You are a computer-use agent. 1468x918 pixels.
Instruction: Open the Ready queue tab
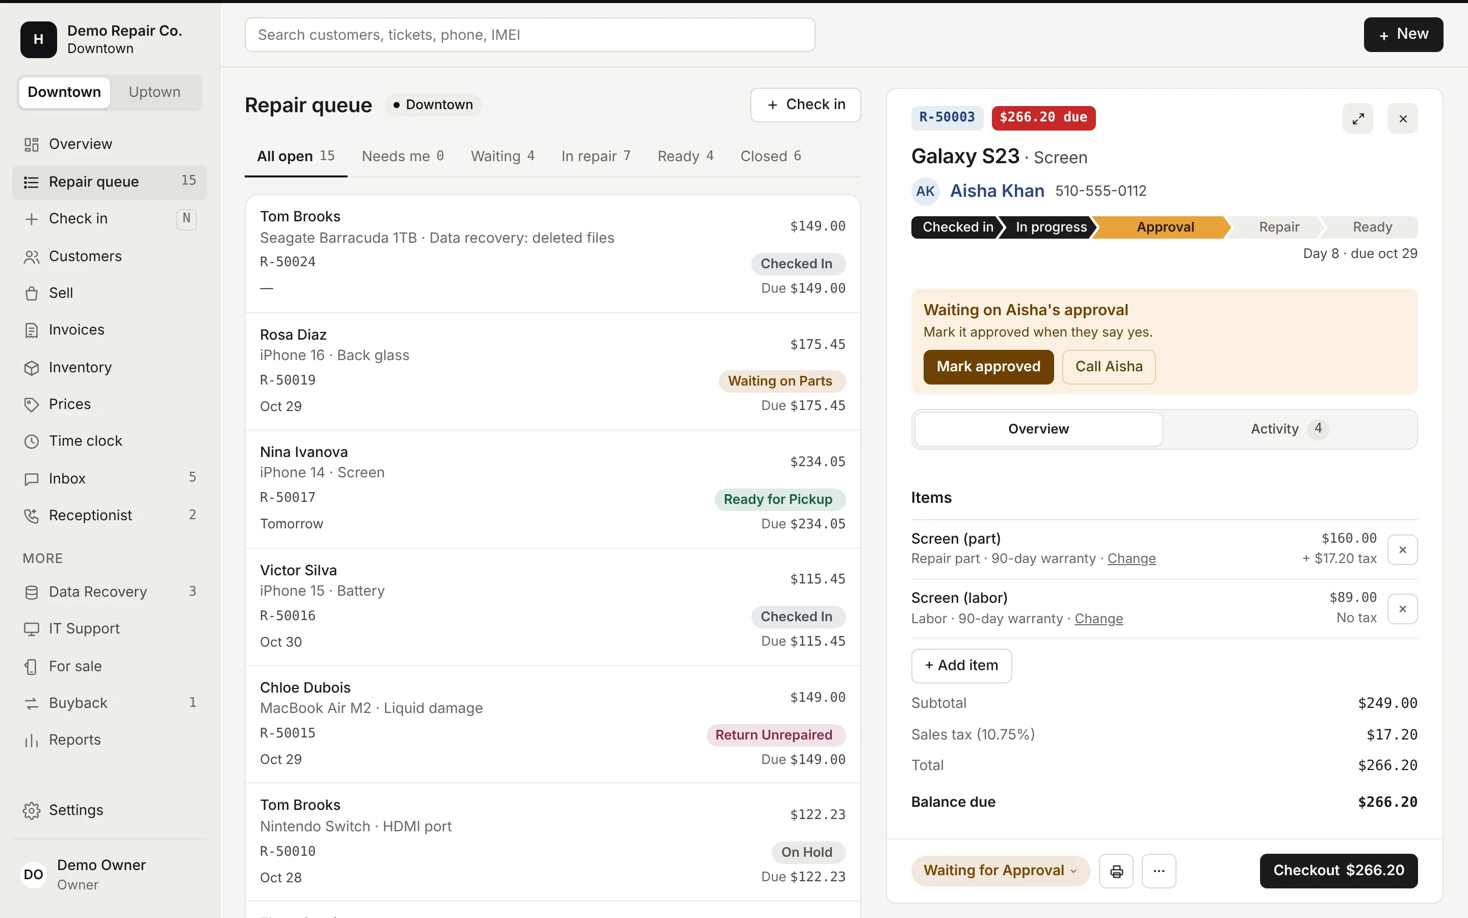(x=686, y=157)
